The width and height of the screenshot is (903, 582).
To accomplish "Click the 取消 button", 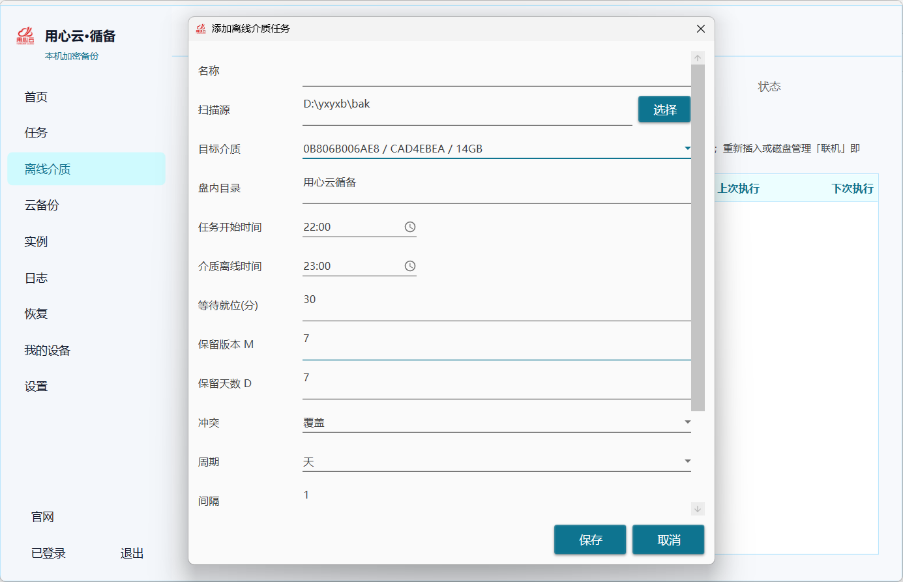I will click(668, 540).
